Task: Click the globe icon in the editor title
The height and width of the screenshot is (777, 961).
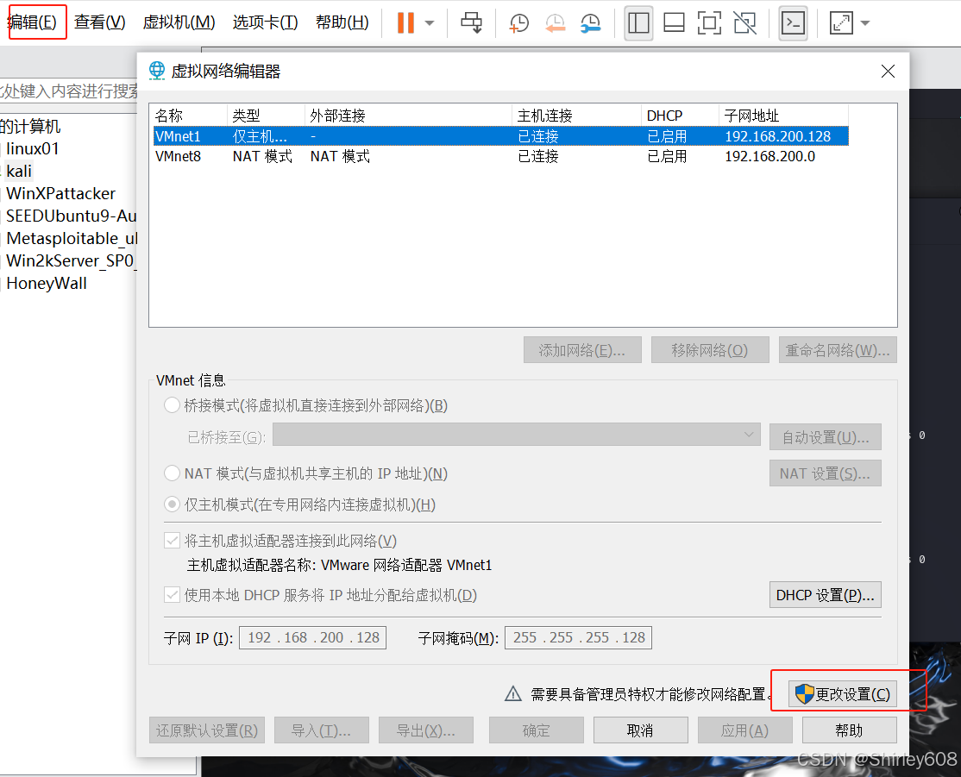Action: point(157,71)
